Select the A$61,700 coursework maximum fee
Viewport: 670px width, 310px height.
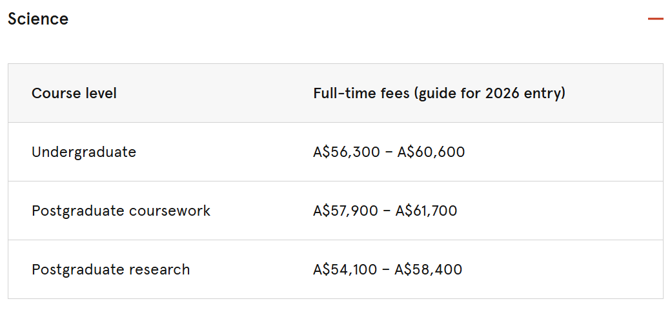pyautogui.click(x=426, y=211)
